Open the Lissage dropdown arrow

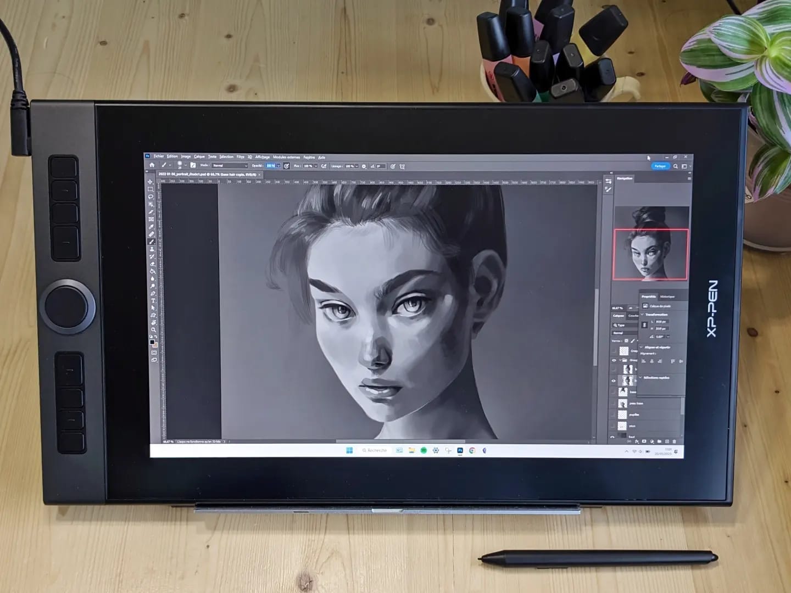pyautogui.click(x=356, y=166)
